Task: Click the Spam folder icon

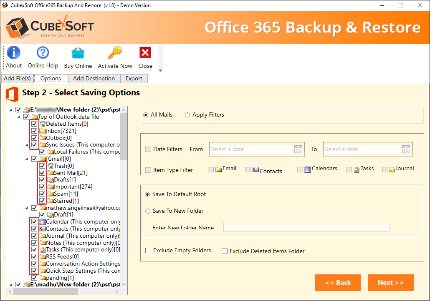Action: (51, 194)
